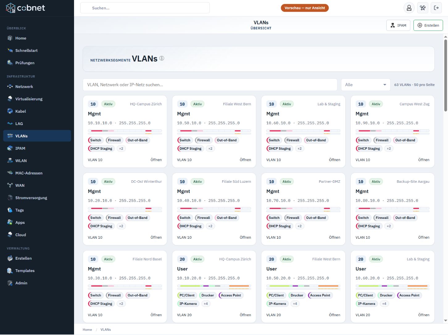Go to Admin in the sidebar
Image resolution: width=448 pixels, height=335 pixels.
pyautogui.click(x=37, y=283)
